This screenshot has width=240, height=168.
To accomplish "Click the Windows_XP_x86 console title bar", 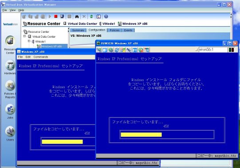I will point(56,52).
